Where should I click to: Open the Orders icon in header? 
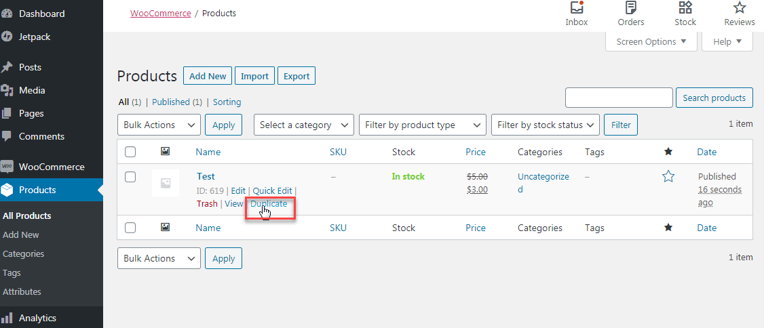click(x=631, y=8)
